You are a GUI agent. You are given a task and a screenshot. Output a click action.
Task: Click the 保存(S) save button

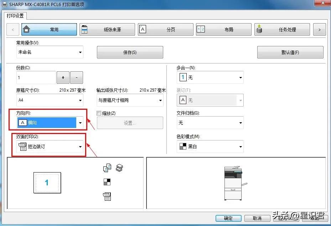pyautogui.click(x=130, y=52)
